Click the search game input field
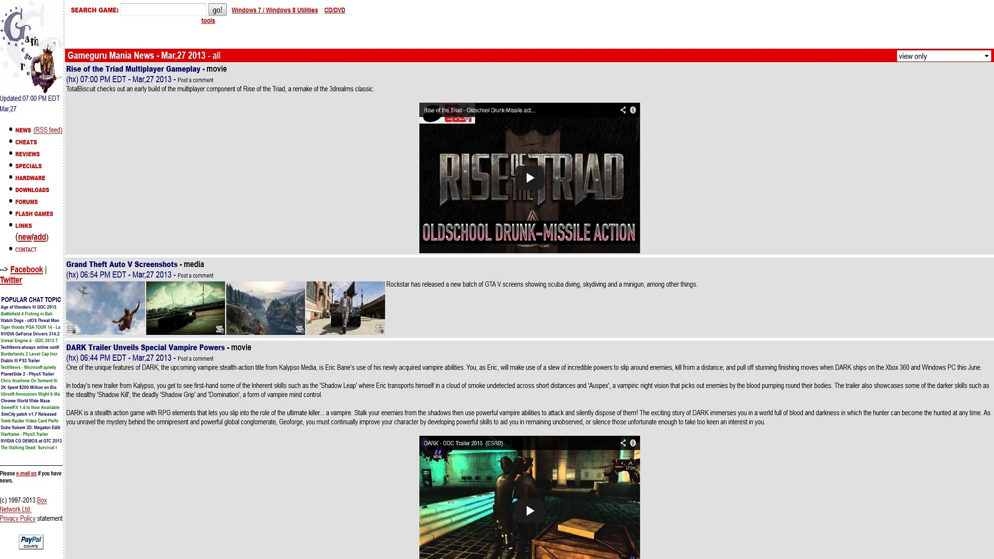Viewport: 994px width, 559px height. [163, 10]
